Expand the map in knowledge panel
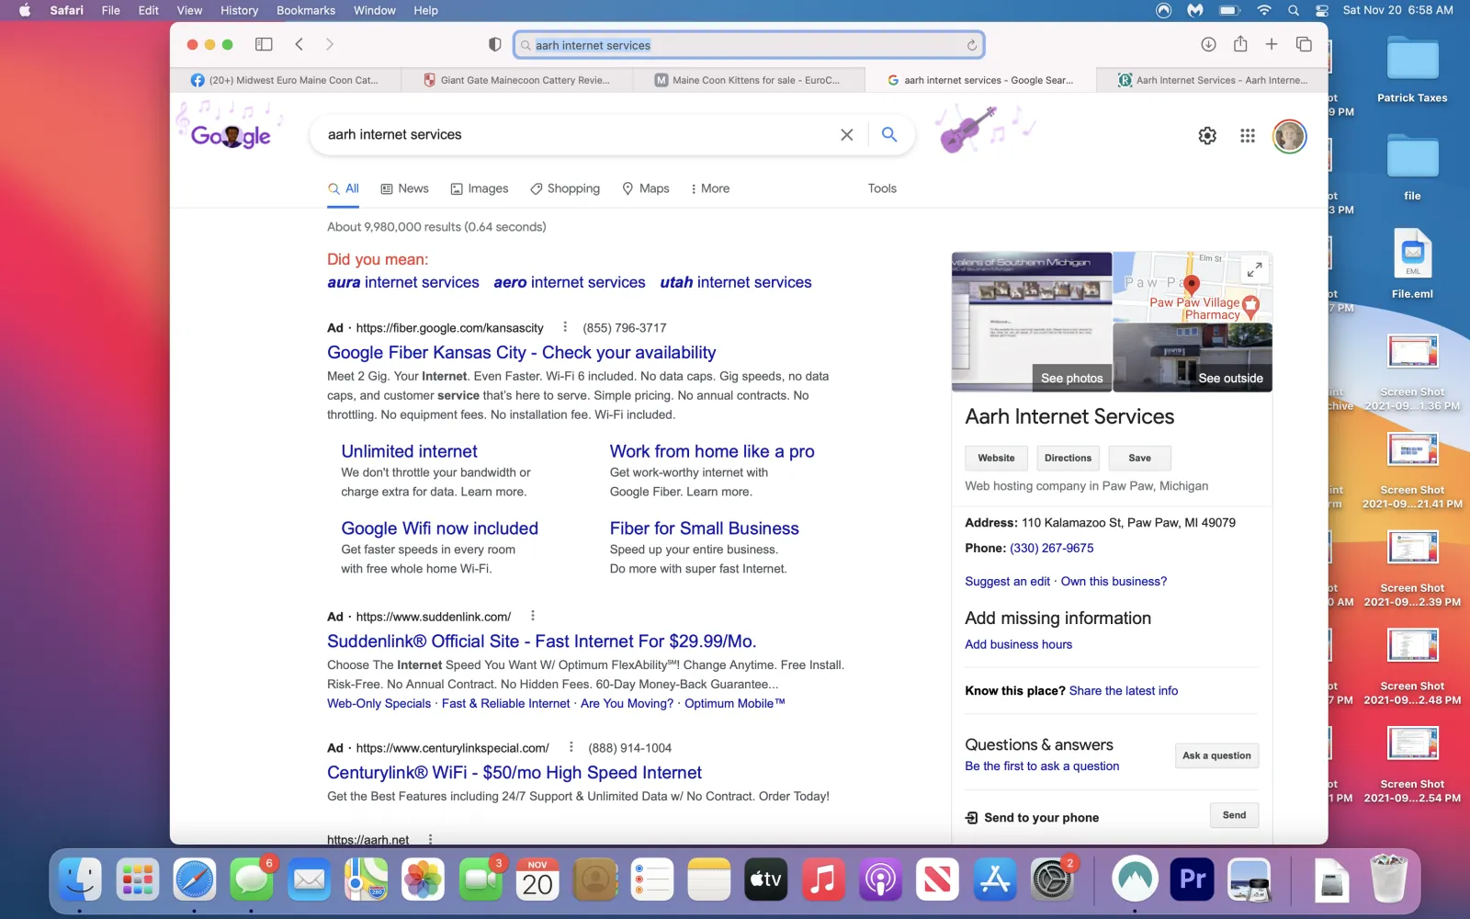Image resolution: width=1470 pixels, height=919 pixels. [x=1254, y=269]
